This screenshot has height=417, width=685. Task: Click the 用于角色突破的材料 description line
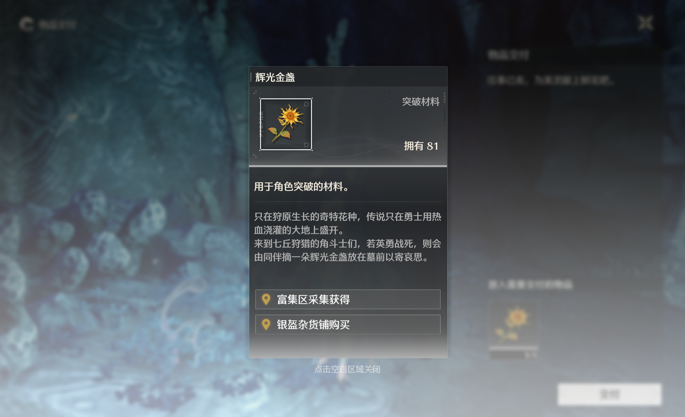pos(301,187)
